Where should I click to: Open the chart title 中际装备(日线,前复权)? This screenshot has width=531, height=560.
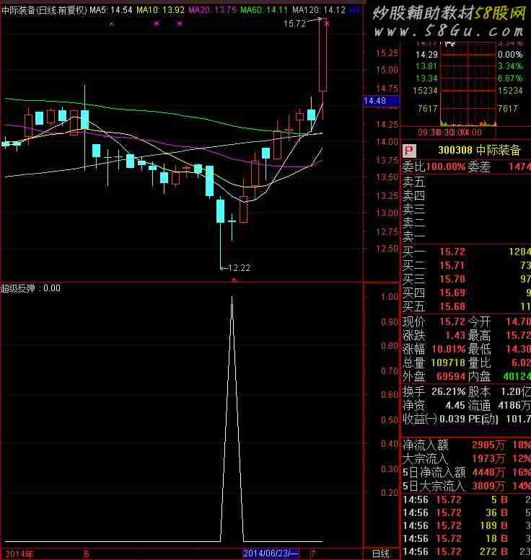45,10
